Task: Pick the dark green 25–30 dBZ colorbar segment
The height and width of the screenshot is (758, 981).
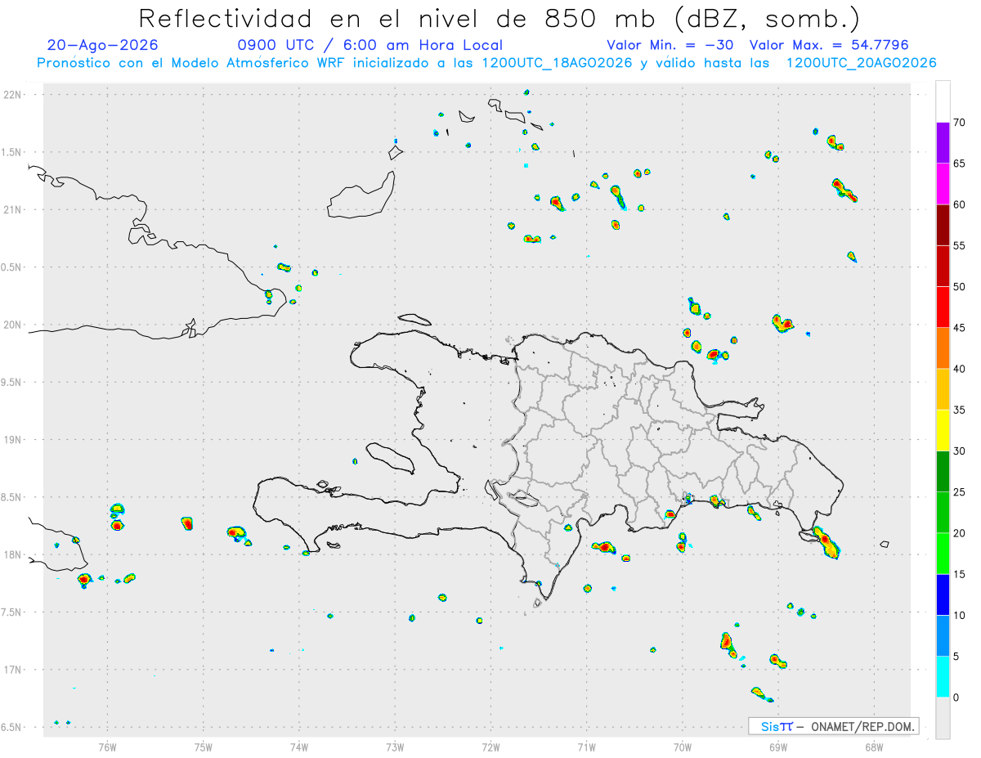Action: (943, 472)
